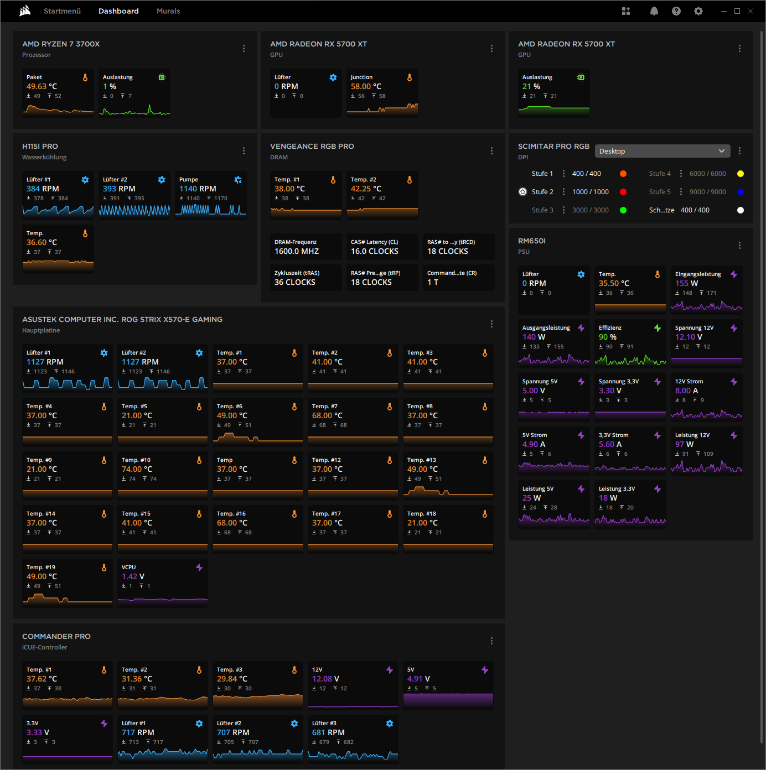This screenshot has width=766, height=770.
Task: Click the Corsair sails logo
Action: click(x=25, y=11)
